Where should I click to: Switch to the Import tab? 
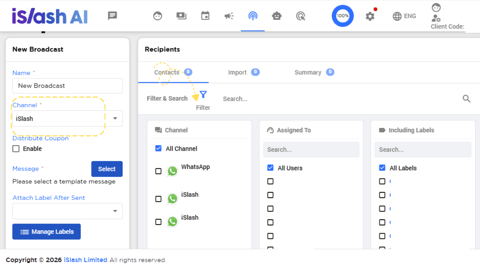pos(244,72)
